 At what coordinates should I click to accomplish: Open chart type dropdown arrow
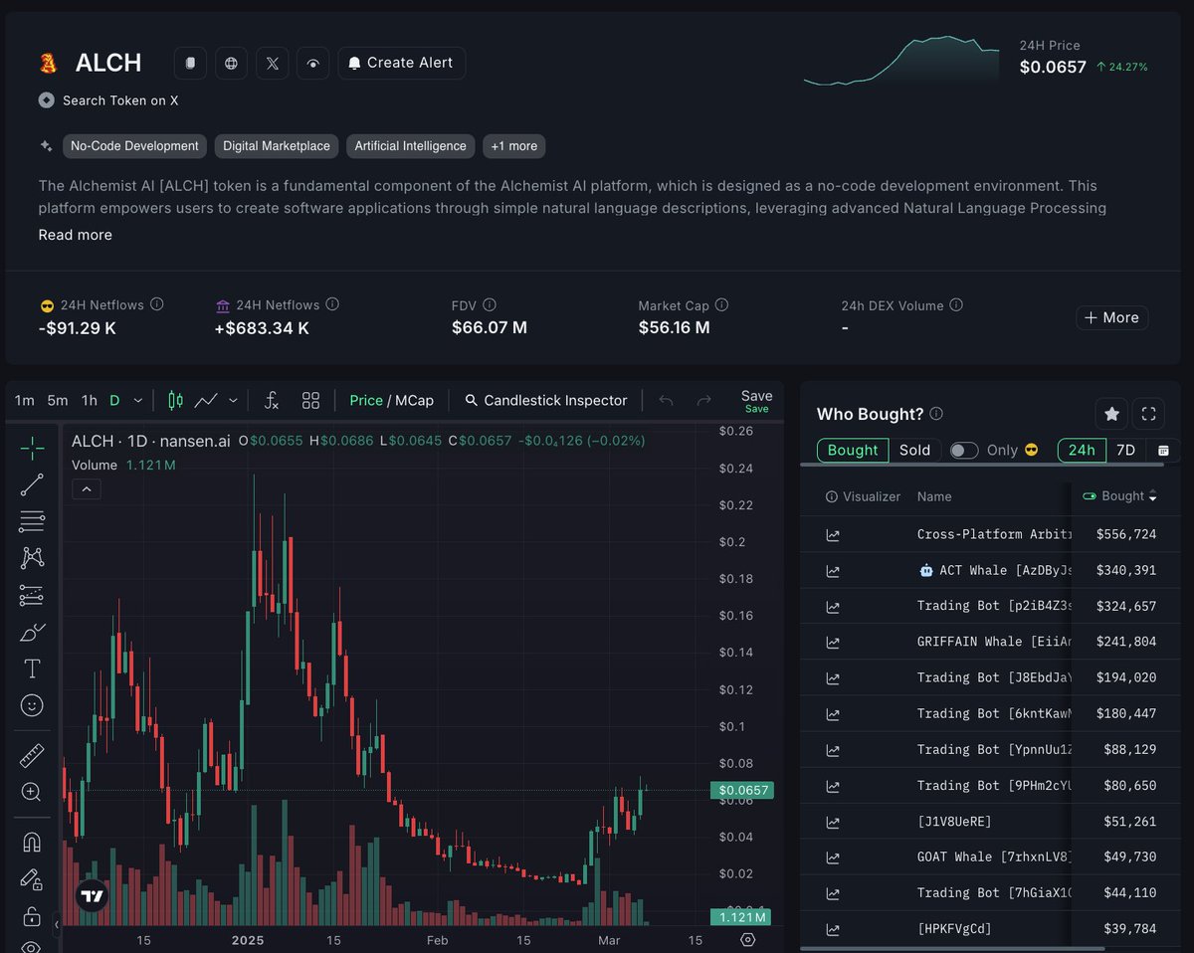point(233,400)
